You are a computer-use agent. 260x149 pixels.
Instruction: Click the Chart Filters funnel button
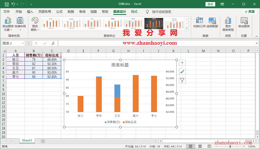click(x=182, y=81)
